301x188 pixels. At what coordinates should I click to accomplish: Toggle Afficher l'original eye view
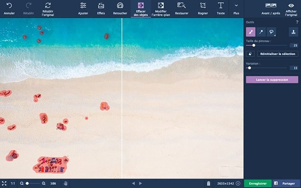pyautogui.click(x=291, y=9)
